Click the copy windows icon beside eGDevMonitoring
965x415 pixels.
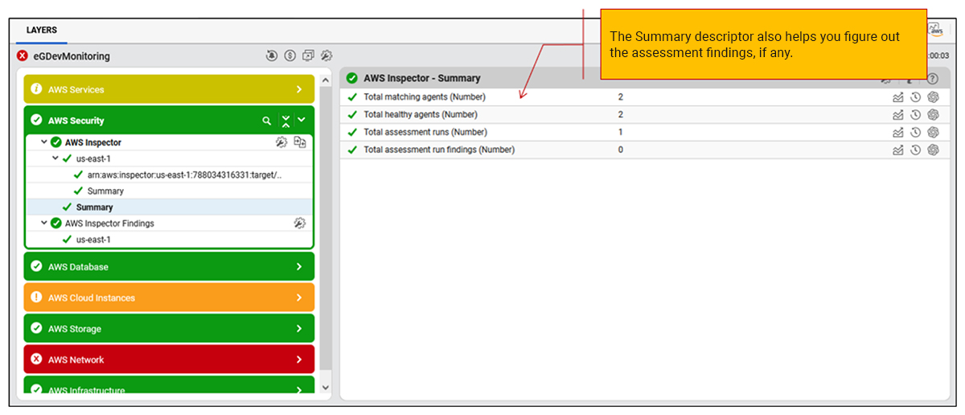point(308,56)
